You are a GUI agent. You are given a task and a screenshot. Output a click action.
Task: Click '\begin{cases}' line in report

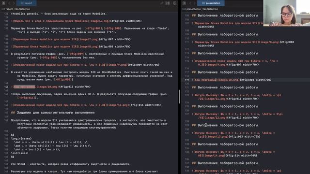coord(21,139)
